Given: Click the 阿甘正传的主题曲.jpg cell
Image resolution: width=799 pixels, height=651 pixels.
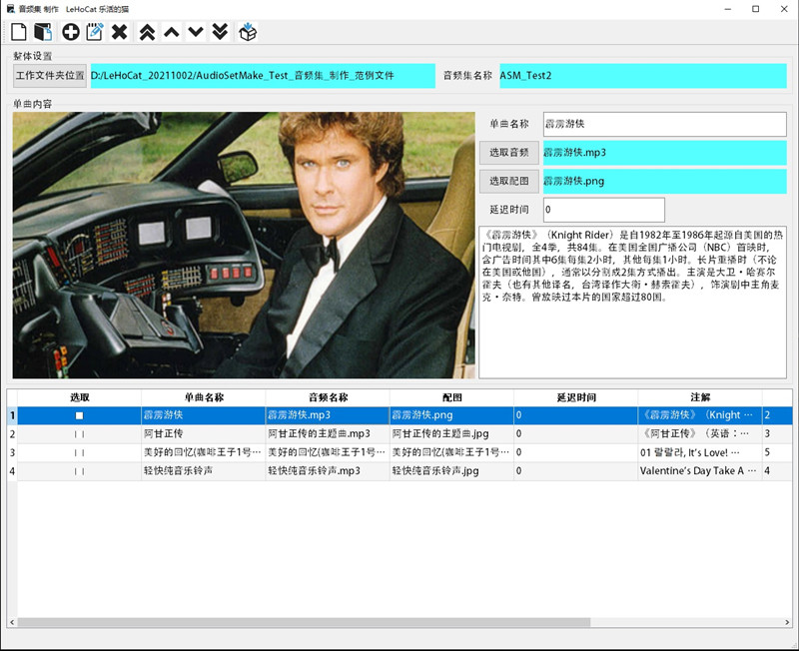Looking at the screenshot, I should click(452, 434).
